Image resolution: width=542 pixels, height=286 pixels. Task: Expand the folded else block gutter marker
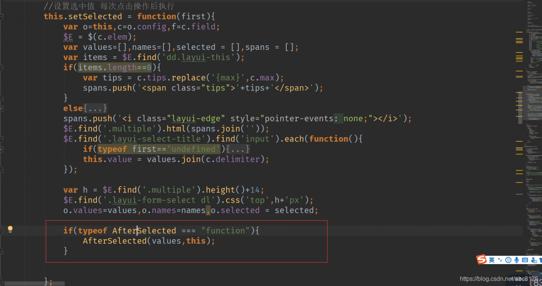click(2, 108)
